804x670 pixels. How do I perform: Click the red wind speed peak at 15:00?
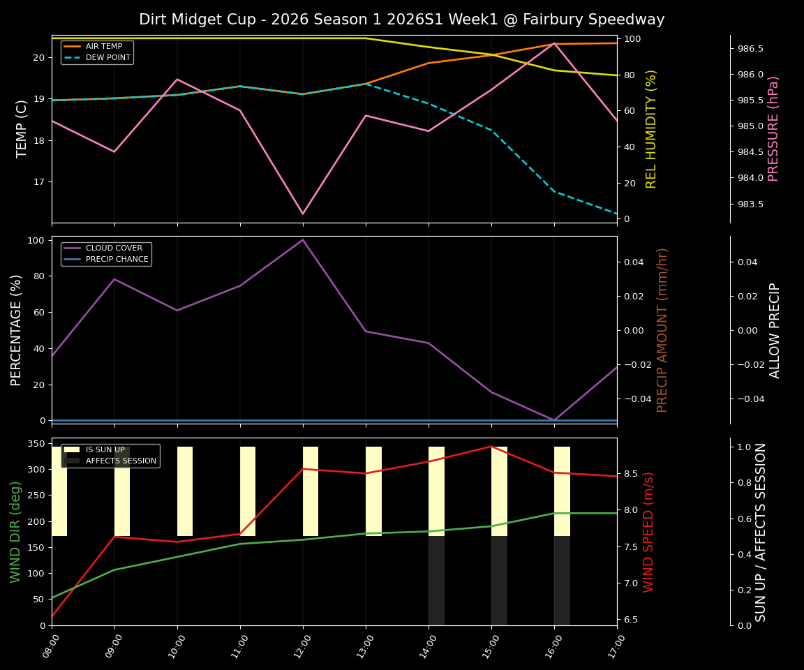pos(491,447)
